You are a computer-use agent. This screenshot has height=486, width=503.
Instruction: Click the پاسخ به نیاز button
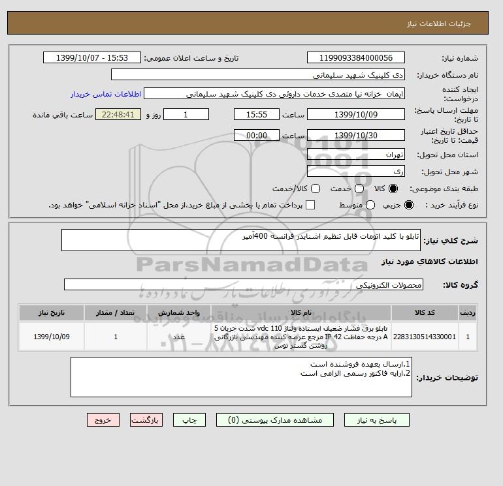tap(377, 420)
